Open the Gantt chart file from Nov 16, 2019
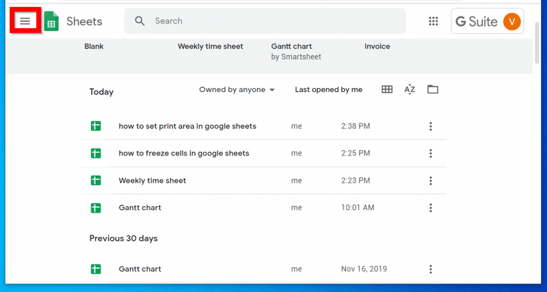 140,269
